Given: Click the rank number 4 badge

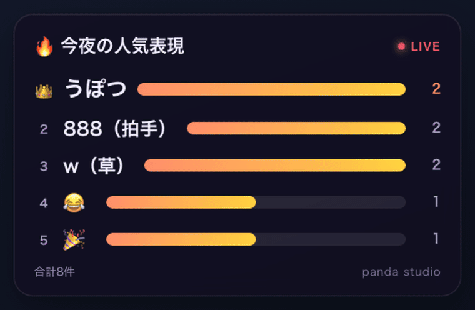Looking at the screenshot, I should (x=44, y=203).
